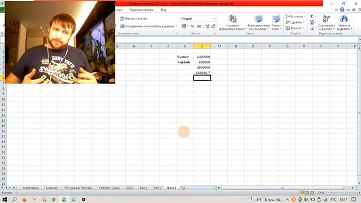Click the Increase Decimal icon
Screen dimensions: 361x203
click(207, 27)
